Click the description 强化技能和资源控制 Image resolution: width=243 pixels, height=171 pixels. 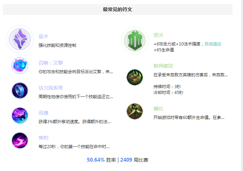point(57,45)
